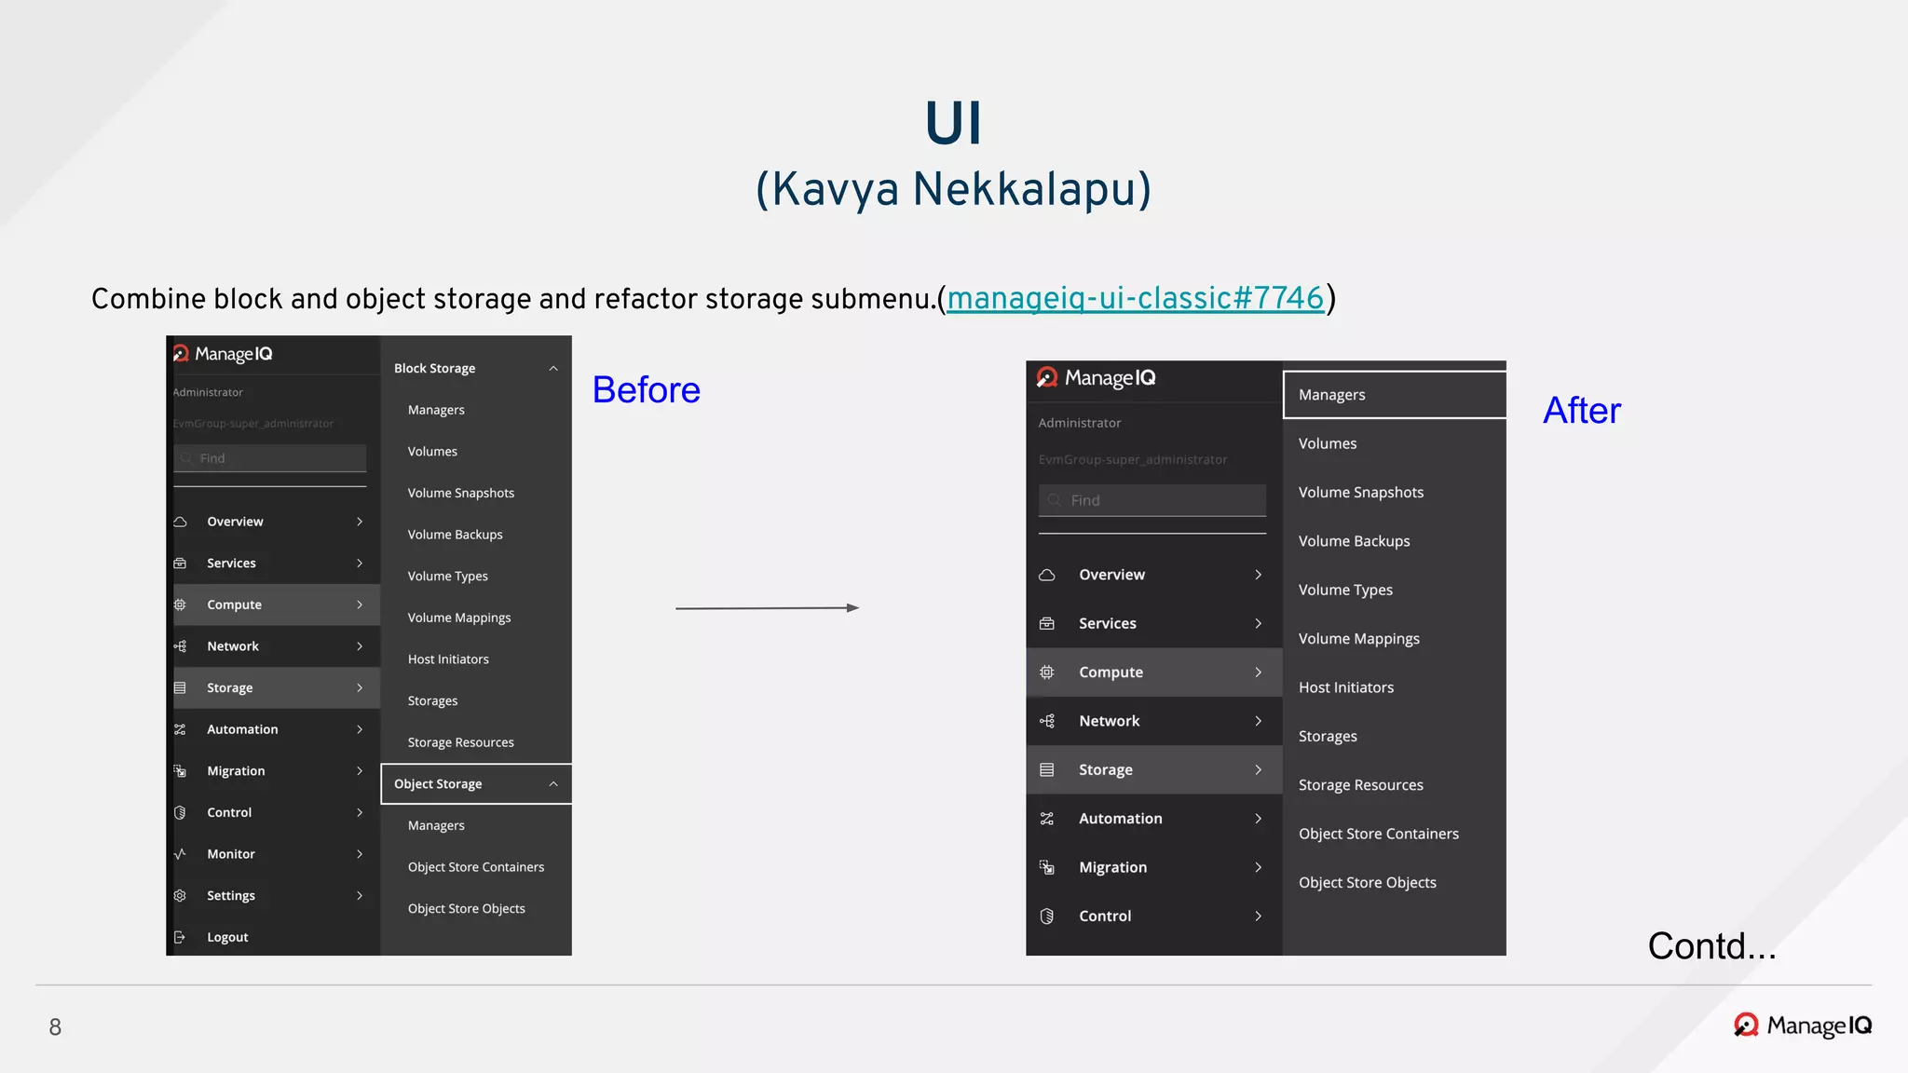Click Administrator text in After screenshot

click(1080, 423)
